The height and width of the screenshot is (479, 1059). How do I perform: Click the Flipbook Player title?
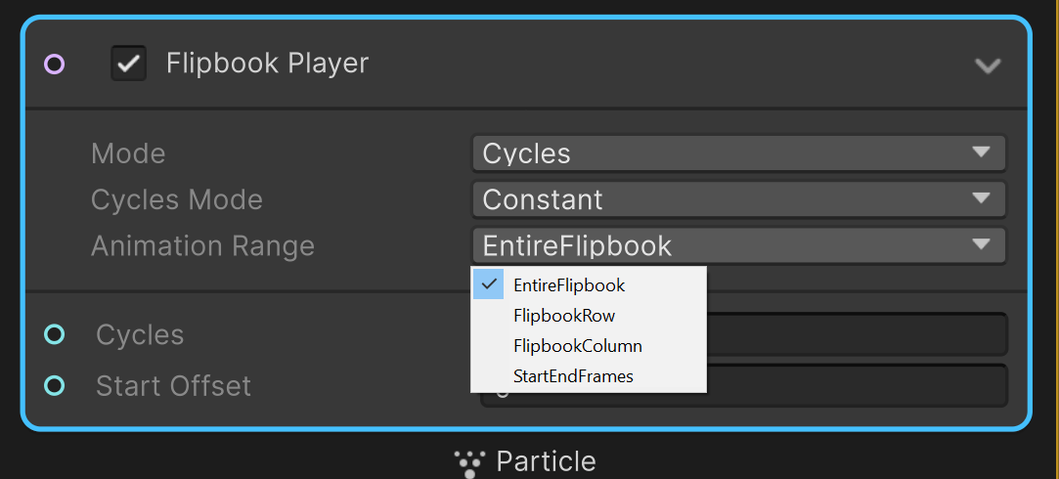click(267, 64)
